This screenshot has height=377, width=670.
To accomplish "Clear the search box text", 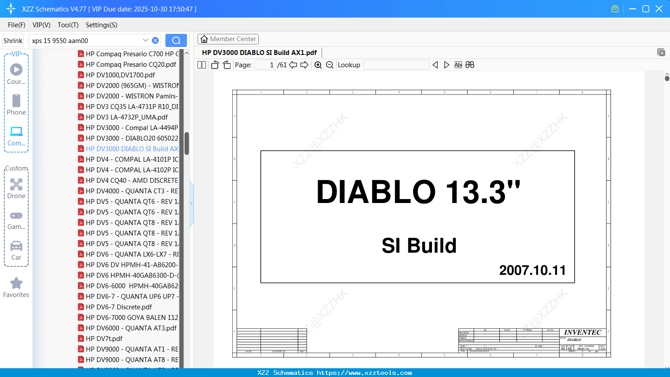I will (x=155, y=40).
